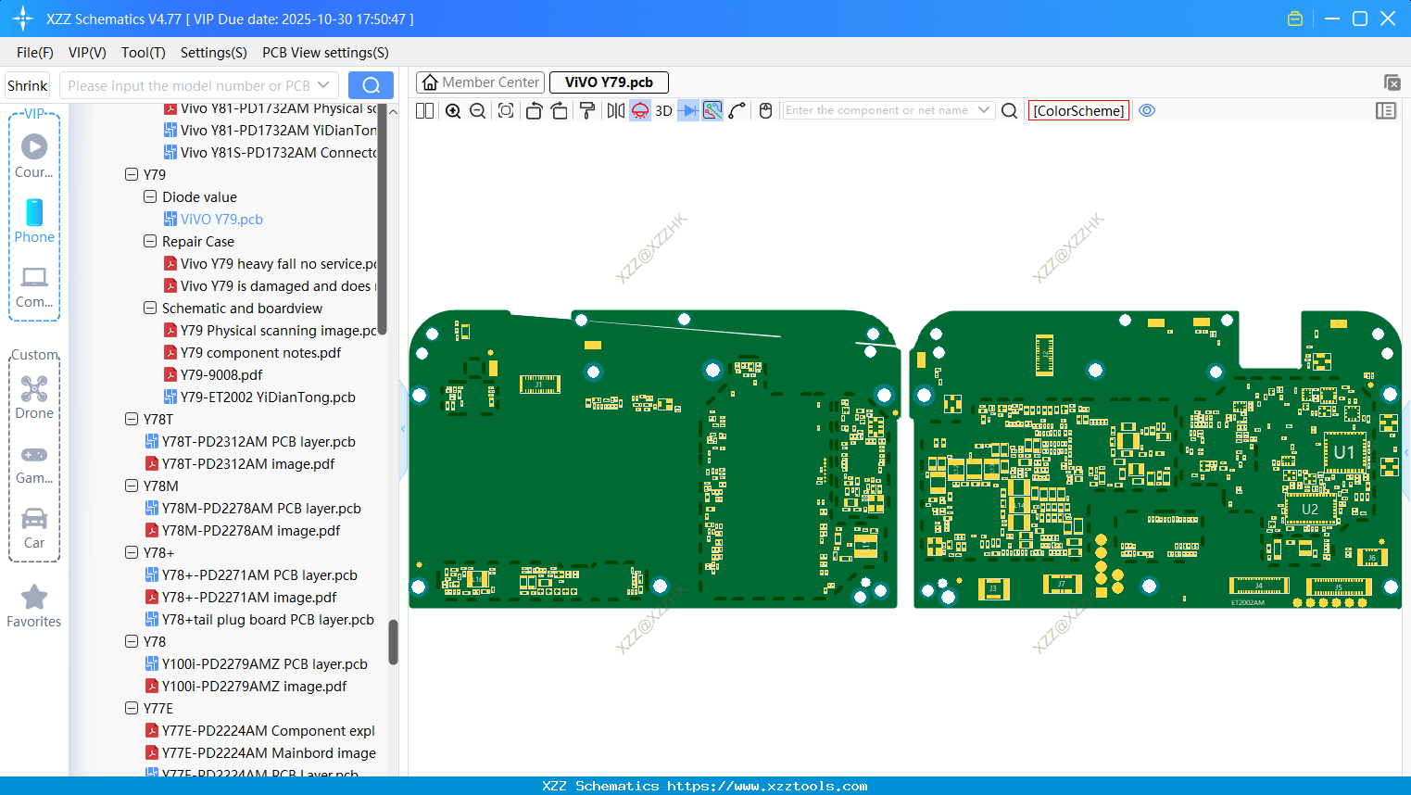Image resolution: width=1411 pixels, height=795 pixels.
Task: Collapse the Repair Case folder
Action: pos(150,241)
